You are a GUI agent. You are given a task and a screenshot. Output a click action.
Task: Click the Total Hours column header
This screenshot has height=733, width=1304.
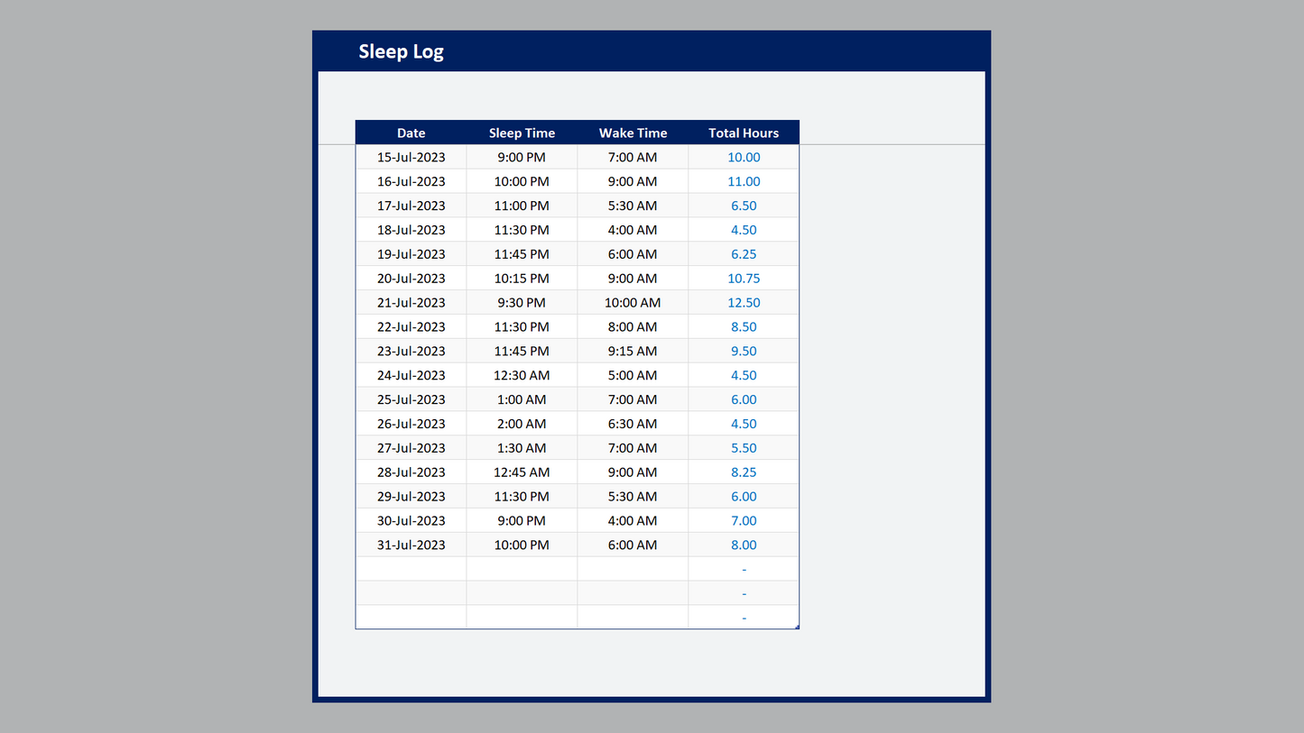tap(744, 133)
